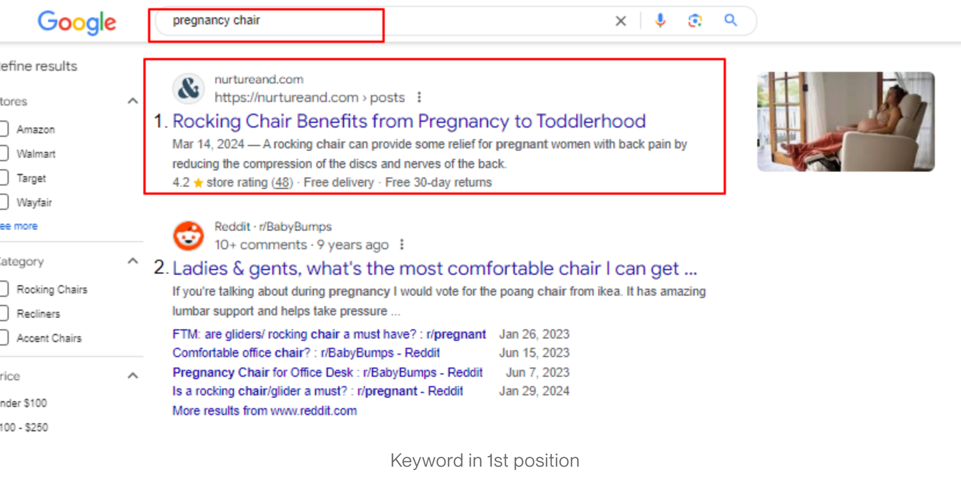The height and width of the screenshot is (491, 961).
Task: Open Google Lens image search icon
Action: (x=695, y=21)
